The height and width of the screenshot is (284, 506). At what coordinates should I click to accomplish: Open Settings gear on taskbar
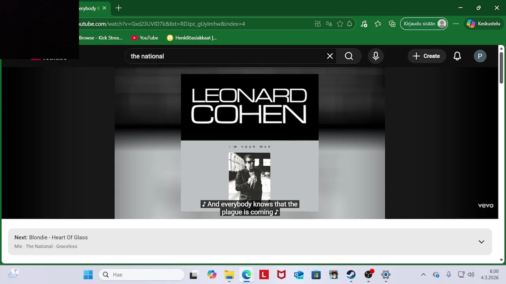point(386,275)
